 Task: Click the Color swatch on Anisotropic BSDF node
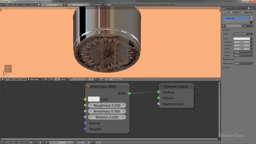(94, 99)
